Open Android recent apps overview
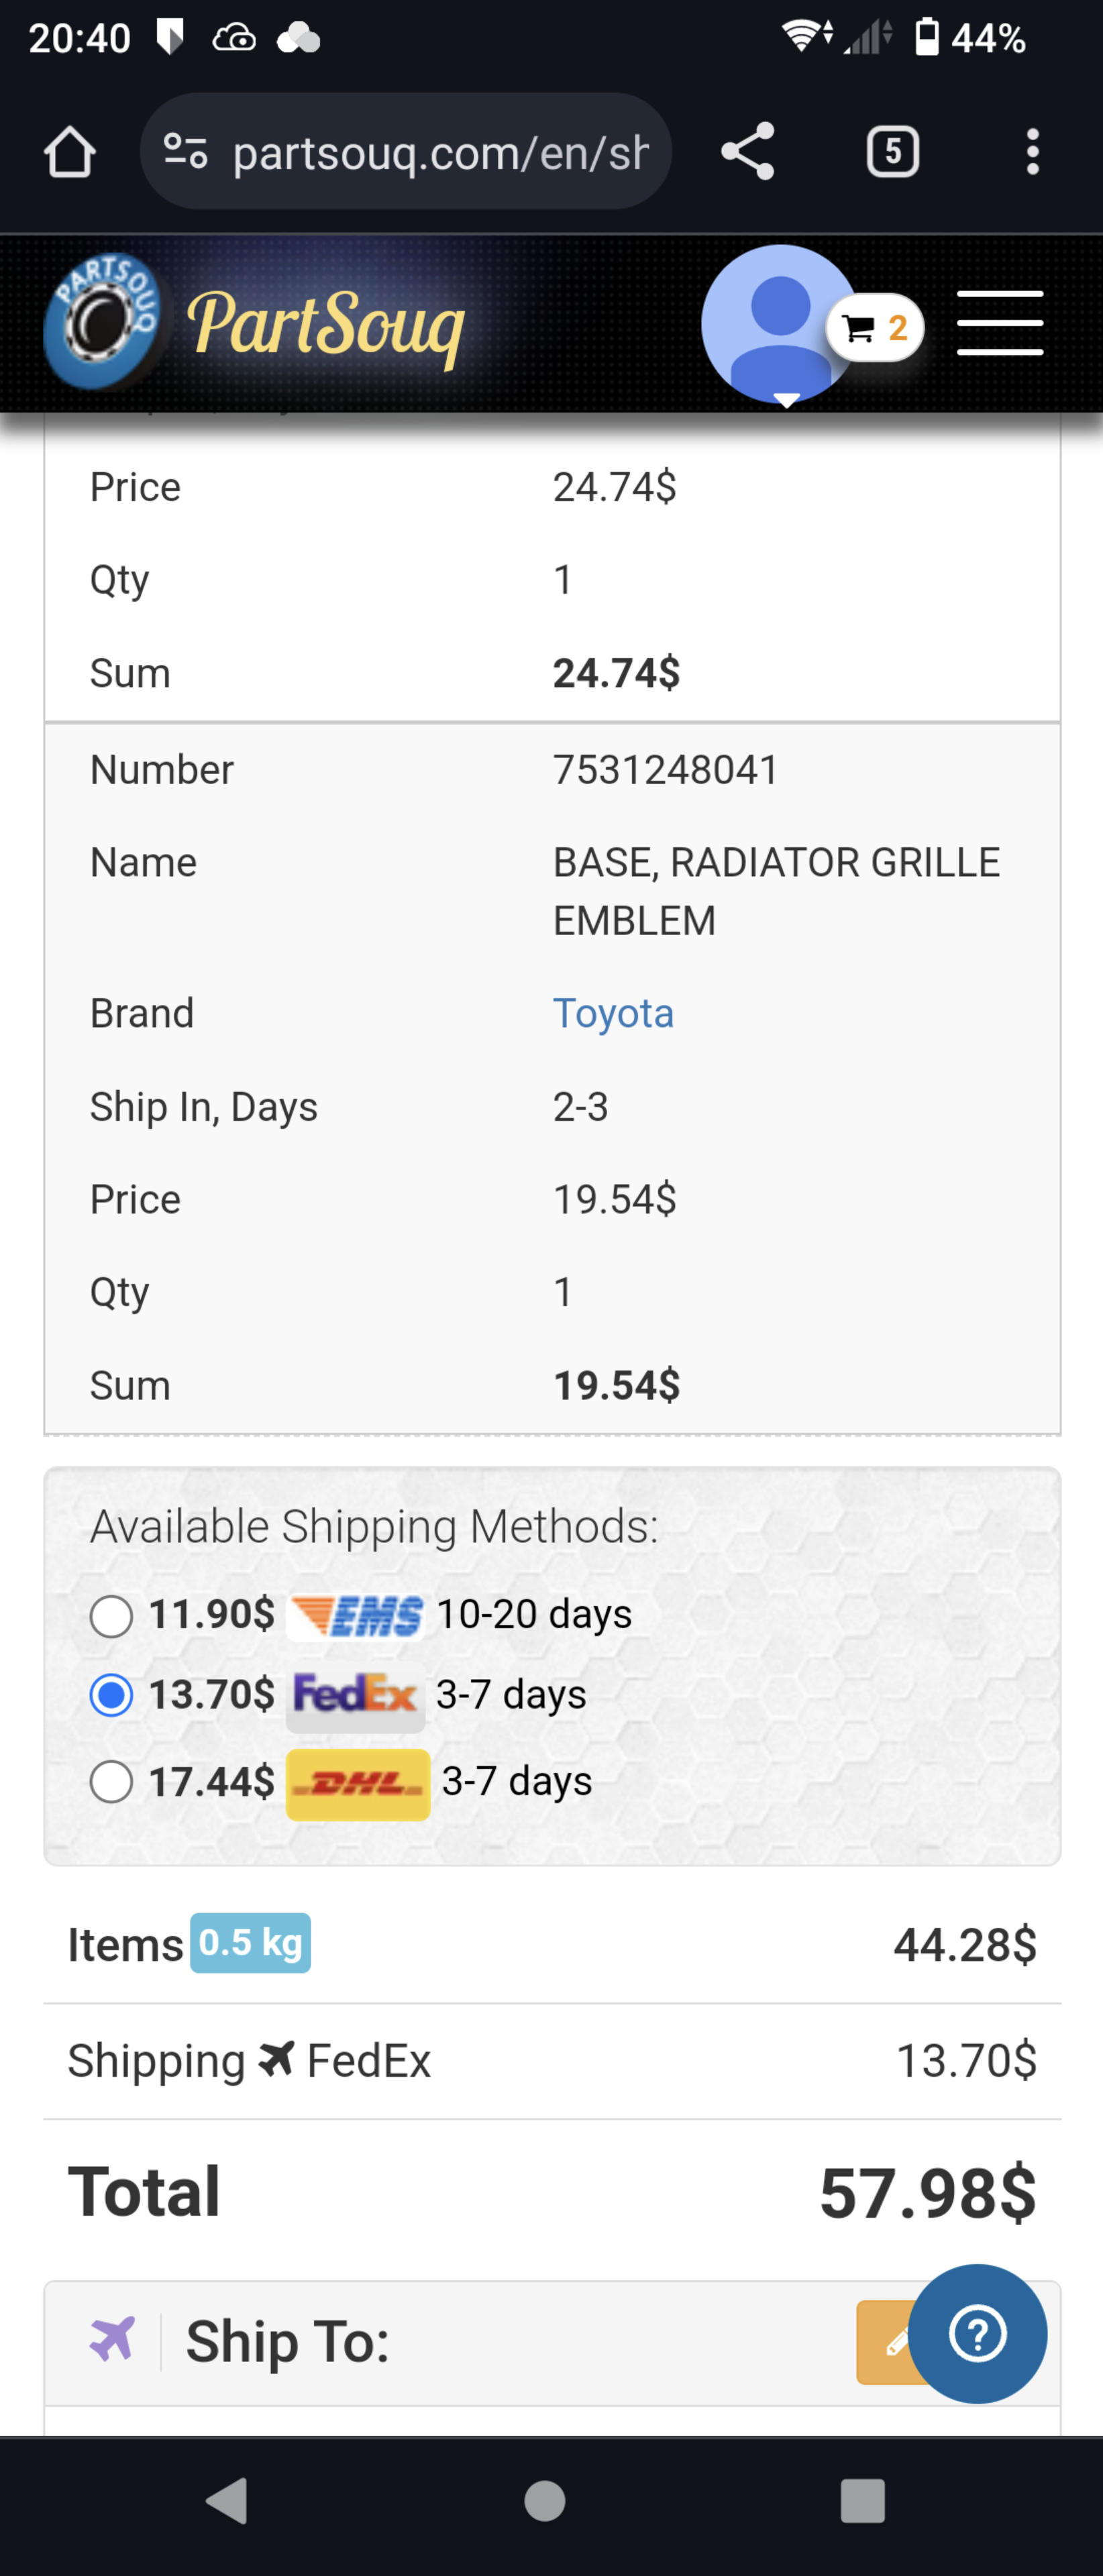This screenshot has width=1103, height=2576. click(862, 2500)
